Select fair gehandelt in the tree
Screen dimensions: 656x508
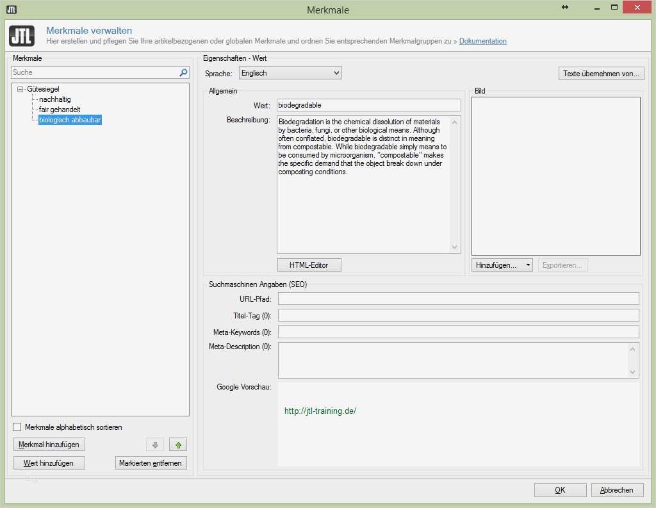60,110
